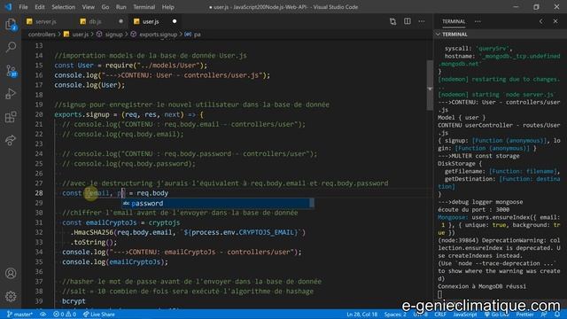Click req.body on line 28
This screenshot has width=567, height=319.
(x=152, y=193)
